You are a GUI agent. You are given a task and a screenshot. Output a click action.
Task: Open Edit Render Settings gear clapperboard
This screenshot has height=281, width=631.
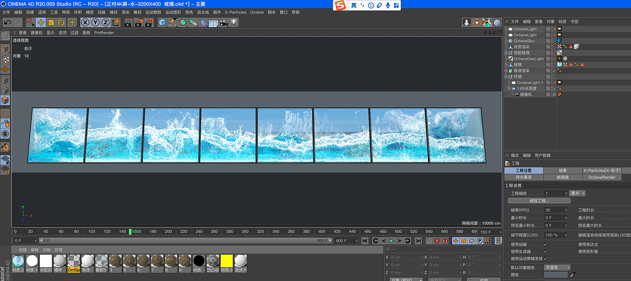click(x=149, y=22)
